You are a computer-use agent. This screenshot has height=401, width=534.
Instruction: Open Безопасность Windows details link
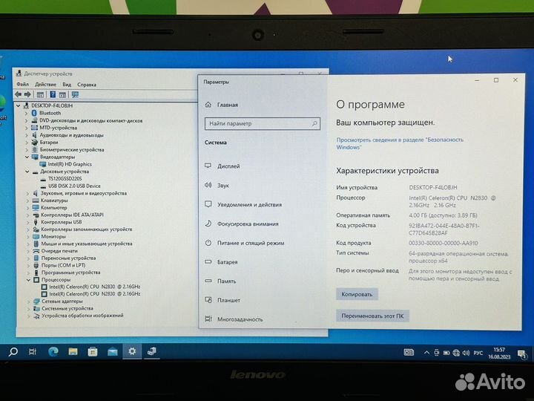400,143
